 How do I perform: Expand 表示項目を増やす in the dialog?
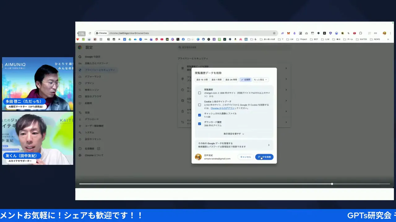click(234, 134)
